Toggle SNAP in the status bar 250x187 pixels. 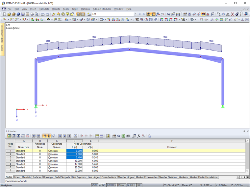coord(94,185)
